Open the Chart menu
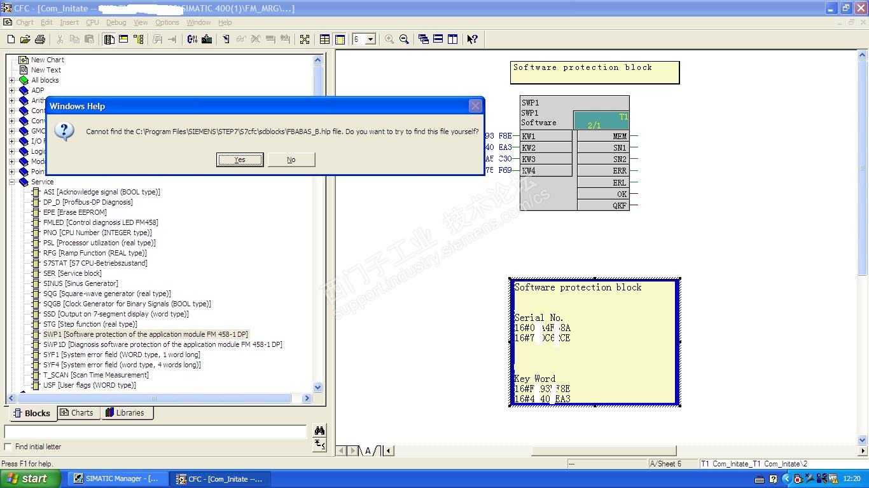869x488 pixels. pyautogui.click(x=25, y=22)
